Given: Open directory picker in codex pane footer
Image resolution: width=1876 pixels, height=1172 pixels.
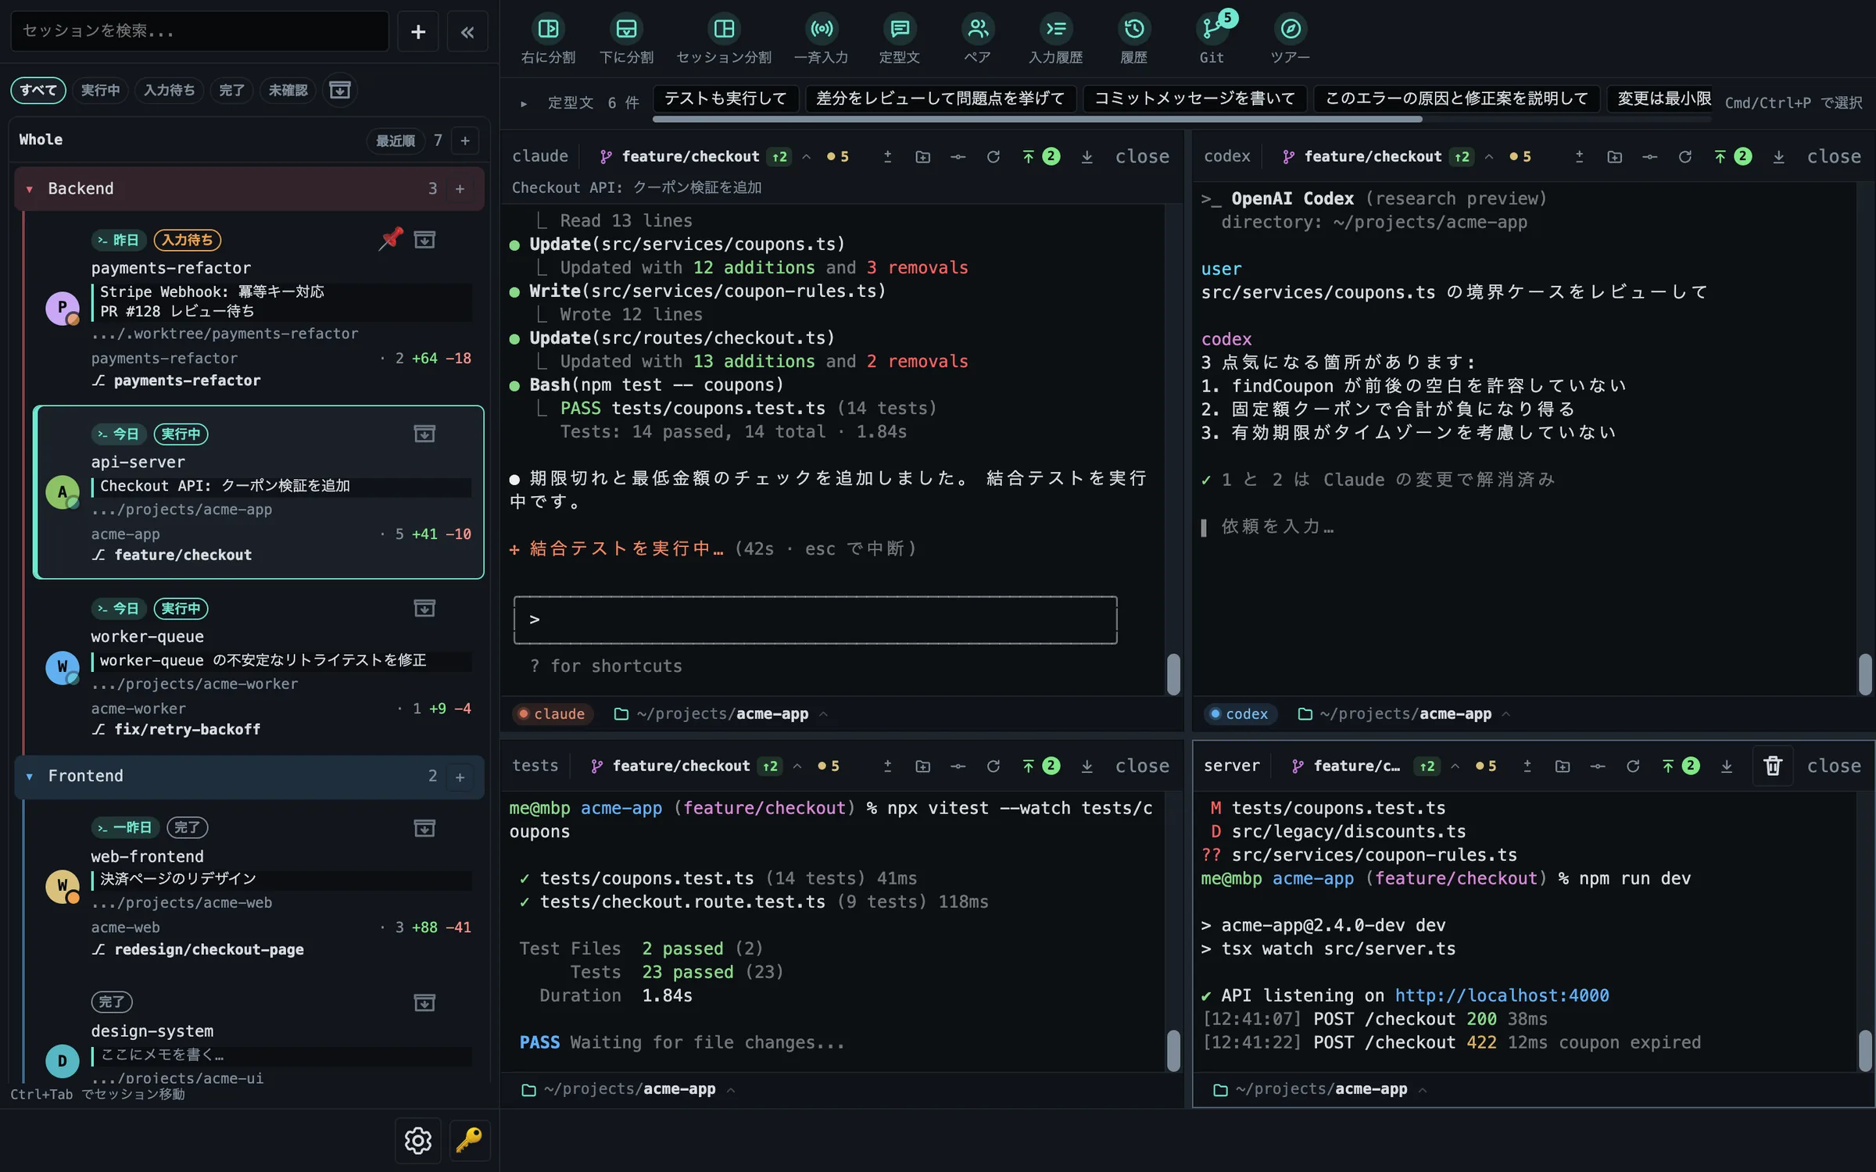Looking at the screenshot, I should pos(1405,714).
